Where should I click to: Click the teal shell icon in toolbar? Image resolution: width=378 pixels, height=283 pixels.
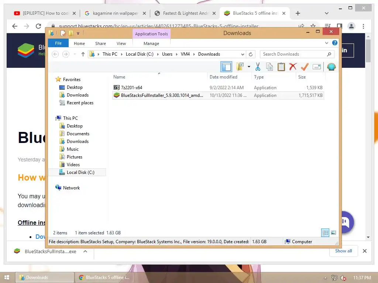[x=331, y=67]
